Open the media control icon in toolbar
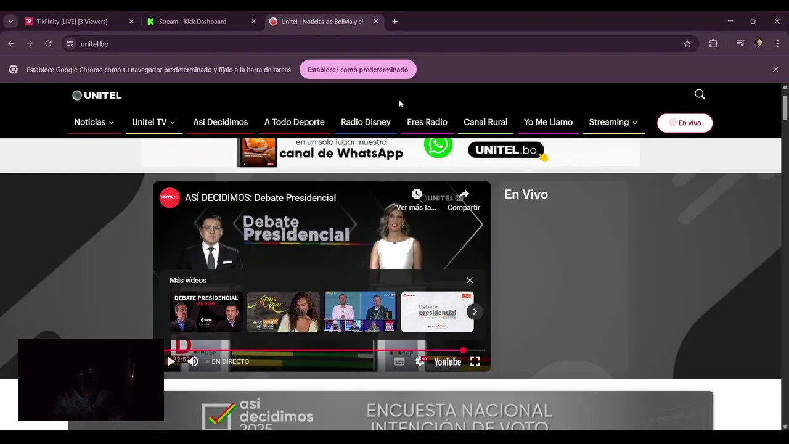 740,44
